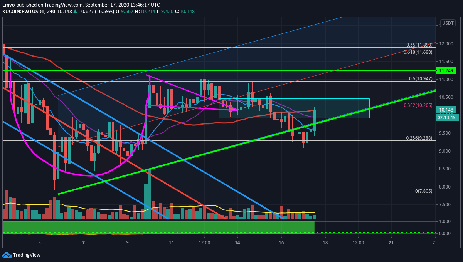Click date label 18 on time axis
Viewport: 463px width, 262px height.
click(325, 243)
